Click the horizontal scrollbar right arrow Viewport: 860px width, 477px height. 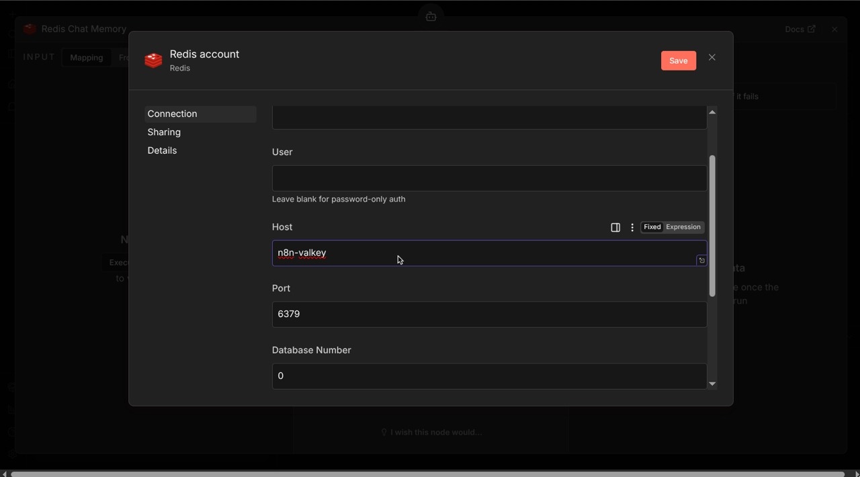(856, 474)
